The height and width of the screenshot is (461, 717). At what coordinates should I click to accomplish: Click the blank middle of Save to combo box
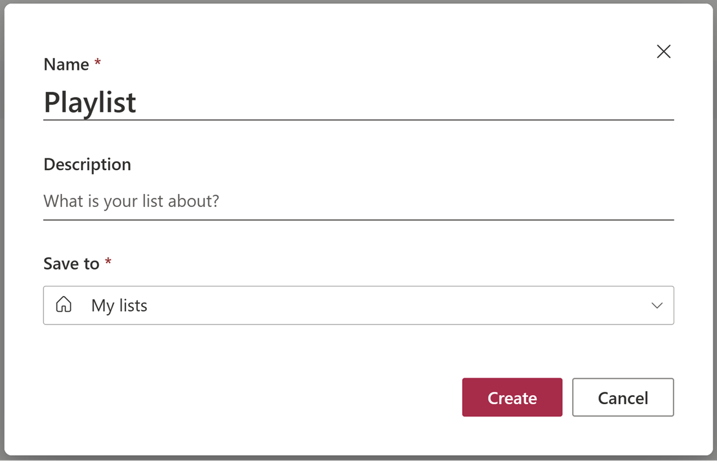398,305
